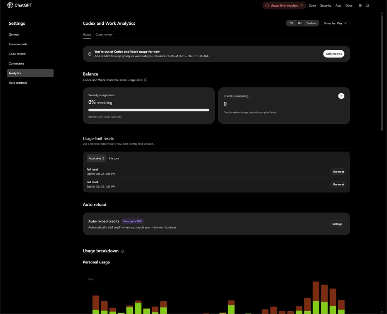Open Environments in settings sidebar
The width and height of the screenshot is (387, 314).
[30, 44]
